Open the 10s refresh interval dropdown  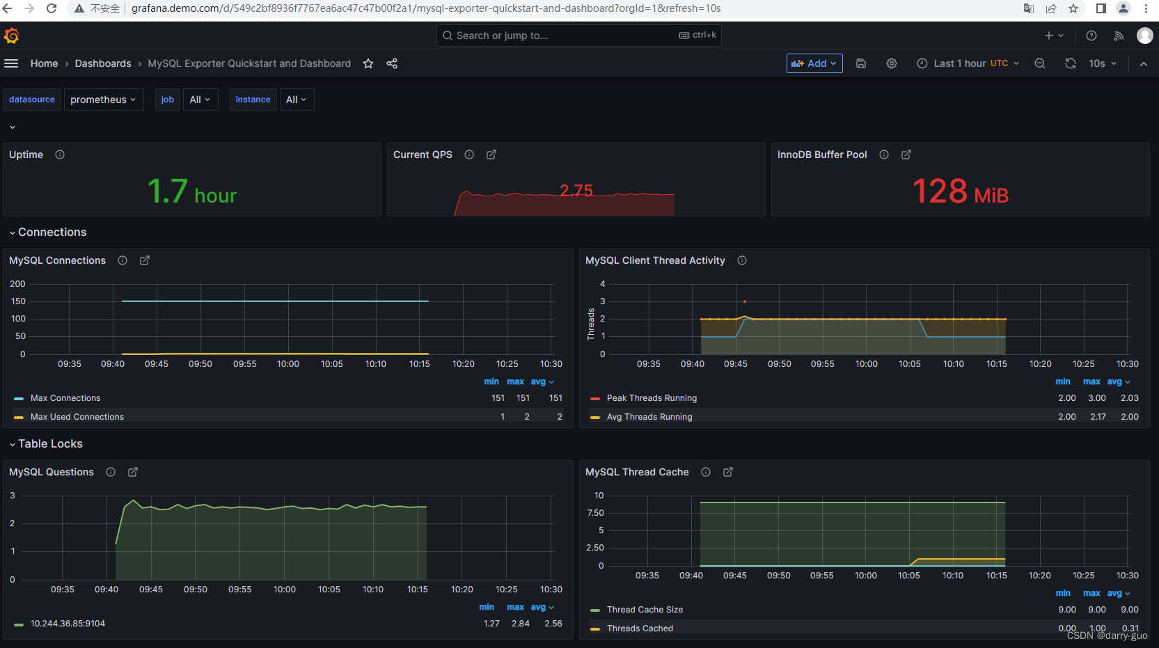tap(1103, 63)
